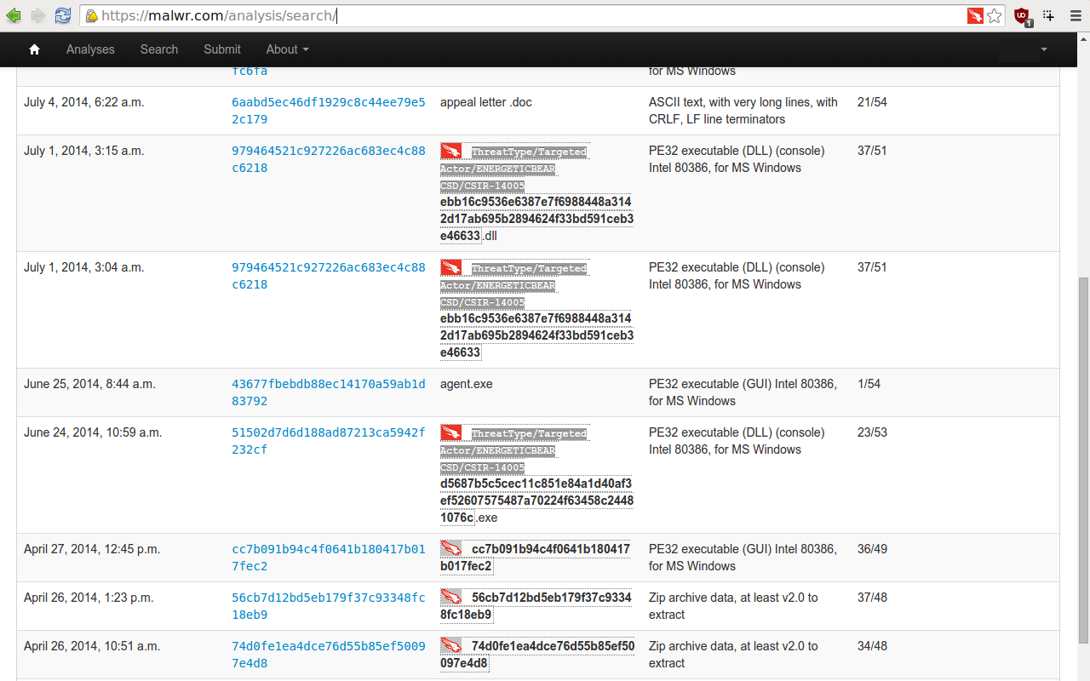
Task: Open the uBlock Origin extension icon
Action: (1021, 15)
